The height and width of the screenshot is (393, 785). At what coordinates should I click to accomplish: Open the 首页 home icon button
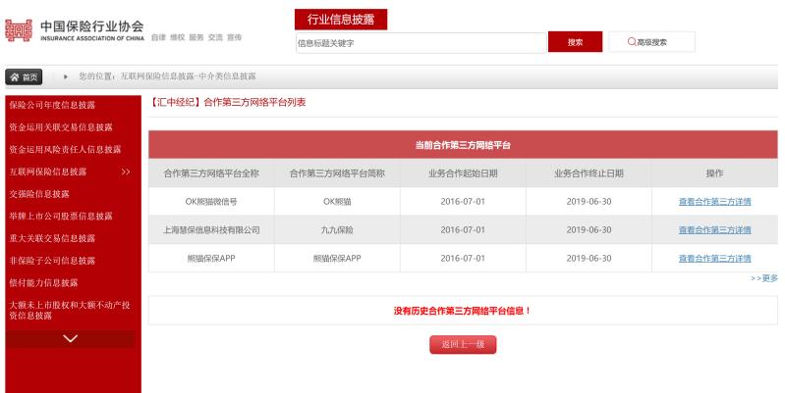(x=24, y=76)
